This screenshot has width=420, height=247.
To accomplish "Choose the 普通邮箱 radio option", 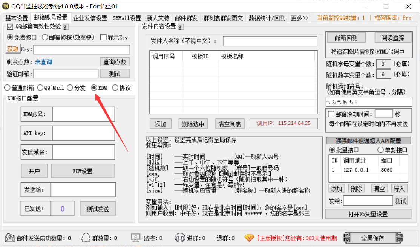I will pos(7,87).
